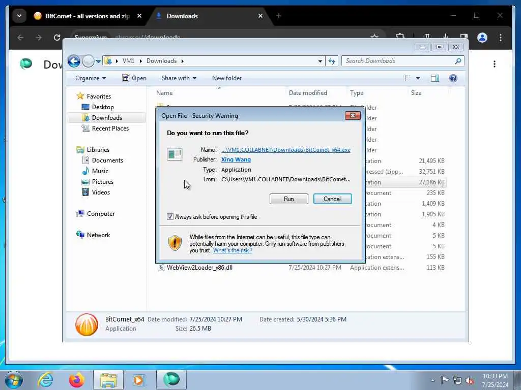This screenshot has height=390, width=521.
Task: Switch to the BitComet all versions browser tab
Action: tap(87, 16)
